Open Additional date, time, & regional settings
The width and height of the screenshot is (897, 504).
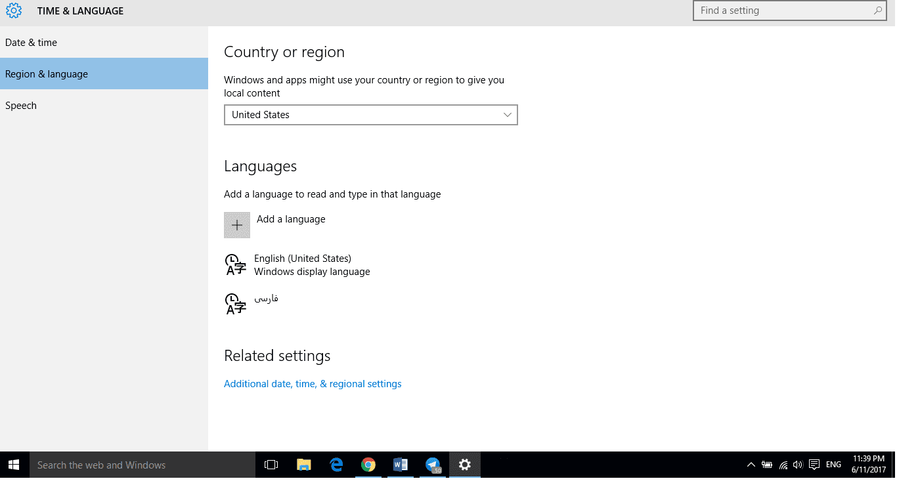coord(313,384)
